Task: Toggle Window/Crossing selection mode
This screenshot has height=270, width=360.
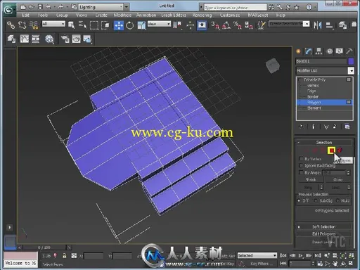Action: (x=105, y=25)
